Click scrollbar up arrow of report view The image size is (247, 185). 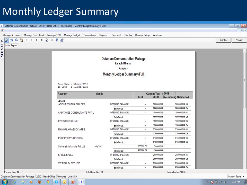click(x=245, y=51)
